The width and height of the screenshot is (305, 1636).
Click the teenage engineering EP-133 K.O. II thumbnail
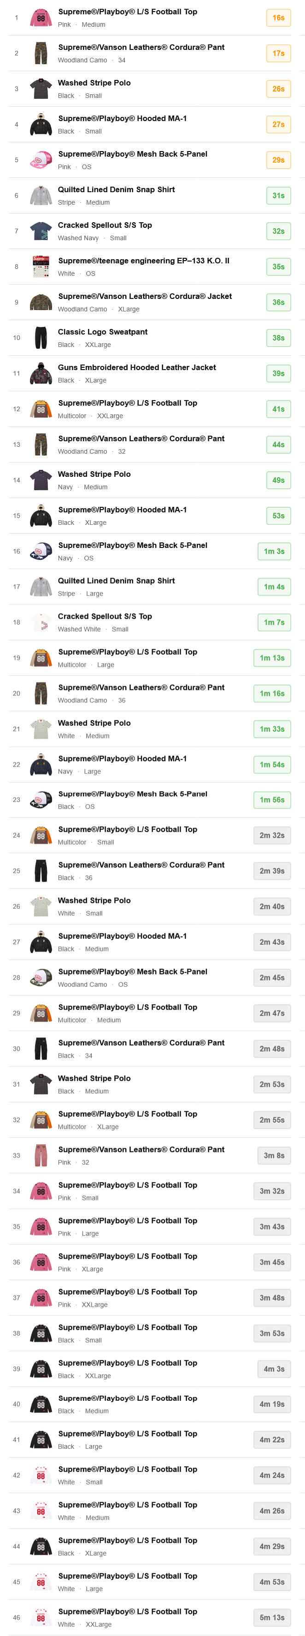pos(41,267)
